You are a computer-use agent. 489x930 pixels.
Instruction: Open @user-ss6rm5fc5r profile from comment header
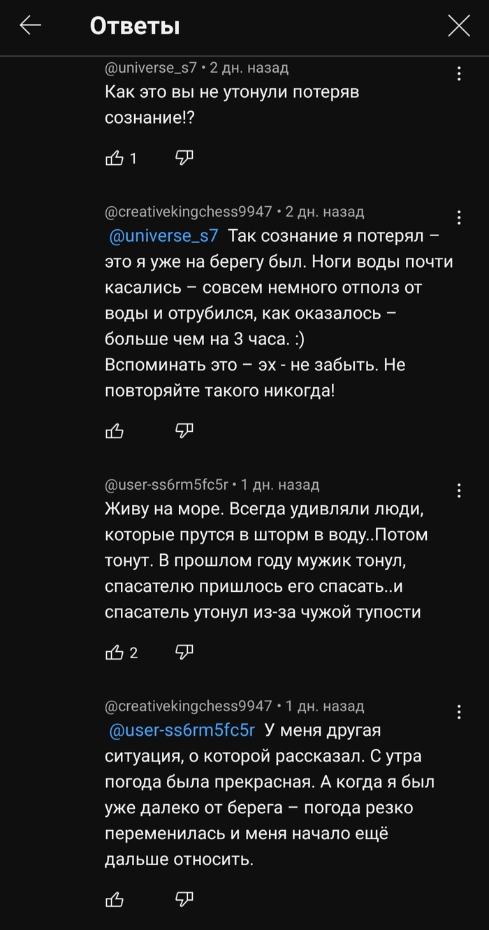167,484
